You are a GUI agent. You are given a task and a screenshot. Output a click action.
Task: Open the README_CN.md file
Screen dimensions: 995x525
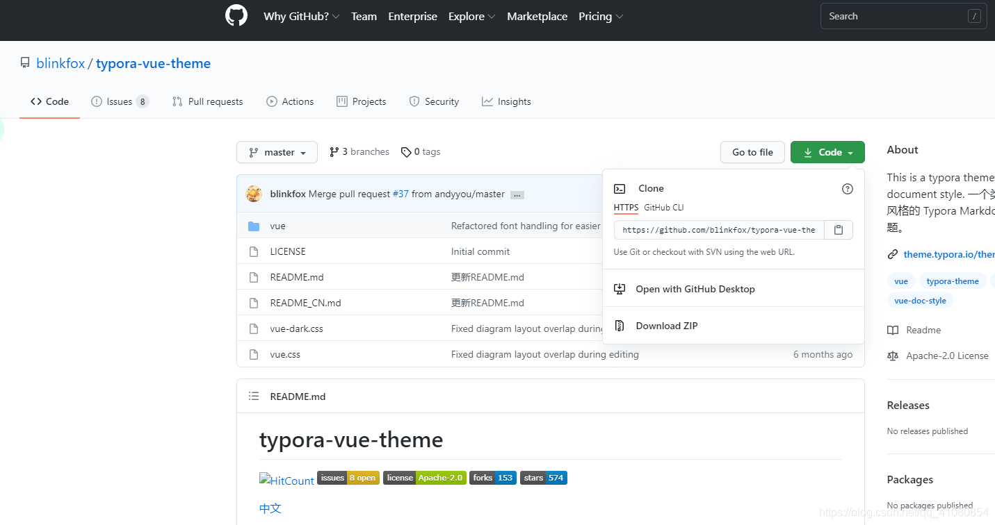[305, 303]
